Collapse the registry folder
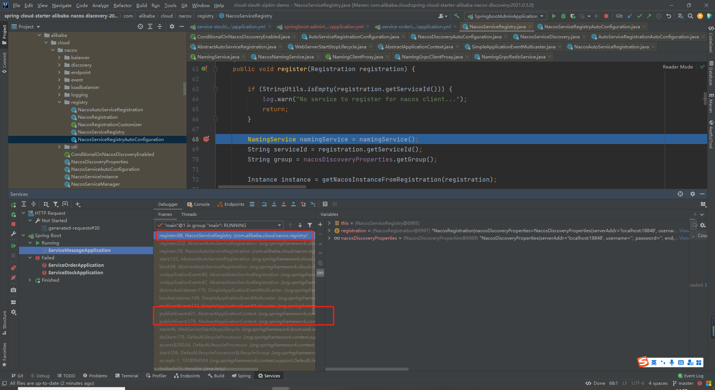 (59, 102)
